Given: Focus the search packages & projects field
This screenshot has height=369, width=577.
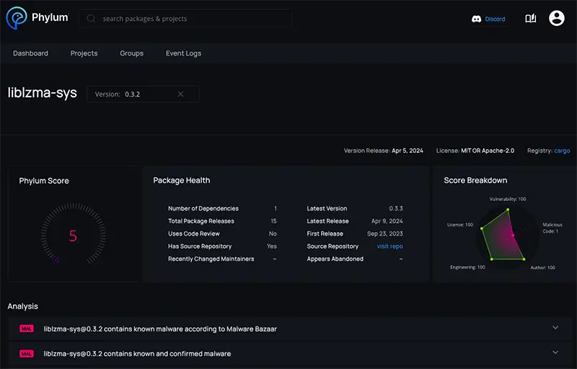Looking at the screenshot, I should coord(186,18).
